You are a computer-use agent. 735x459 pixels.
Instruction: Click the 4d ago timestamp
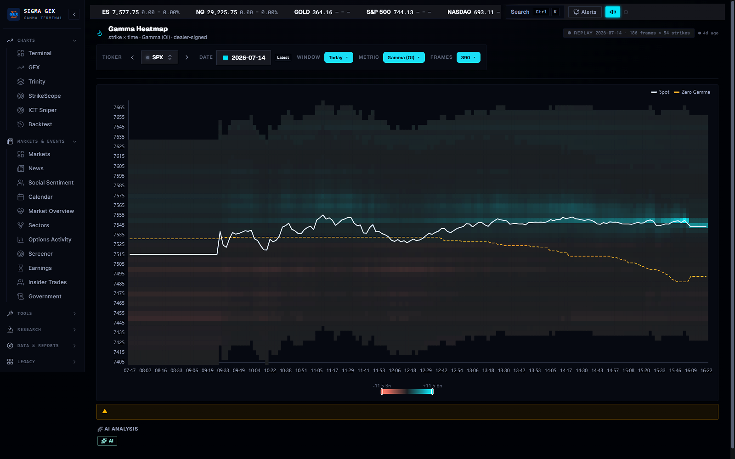coord(708,33)
